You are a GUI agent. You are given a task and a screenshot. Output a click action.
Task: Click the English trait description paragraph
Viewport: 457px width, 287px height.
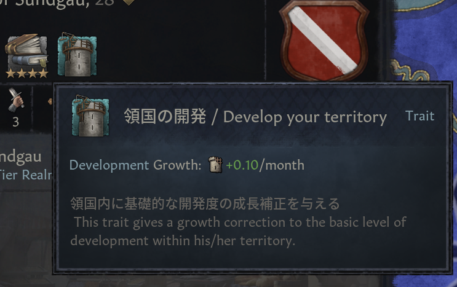(239, 232)
